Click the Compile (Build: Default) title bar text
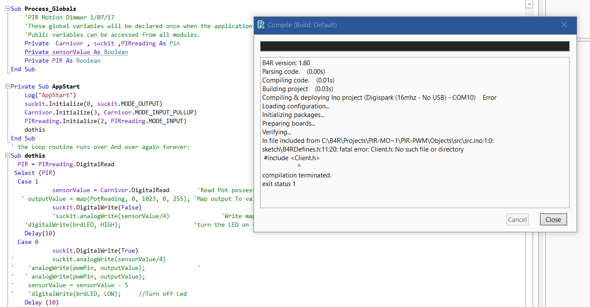 pyautogui.click(x=302, y=25)
